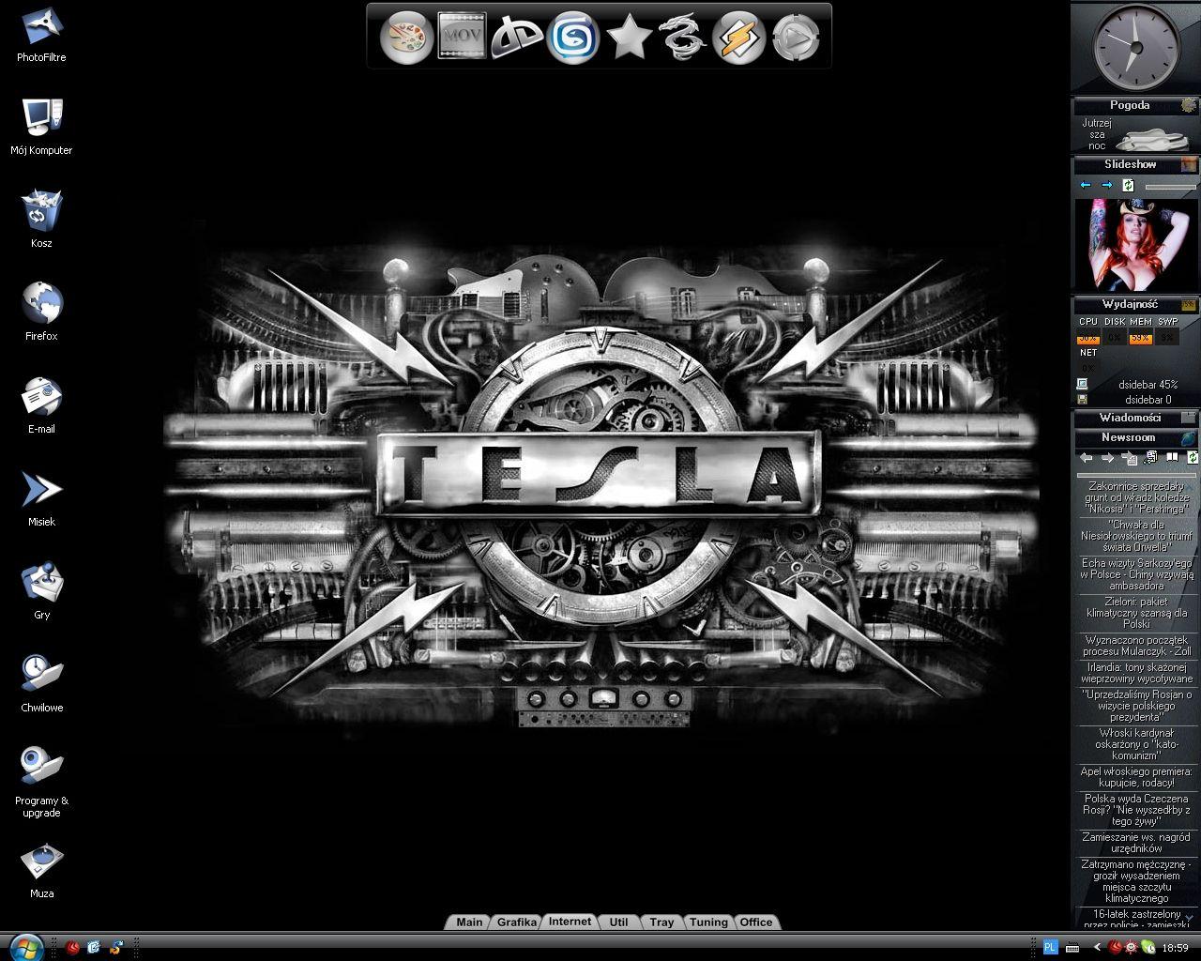Click the PL language indicator
Viewport: 1201px width, 961px height.
[x=1051, y=947]
